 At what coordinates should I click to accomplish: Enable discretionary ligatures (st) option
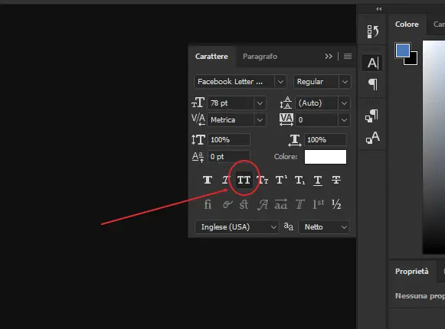coord(244,204)
